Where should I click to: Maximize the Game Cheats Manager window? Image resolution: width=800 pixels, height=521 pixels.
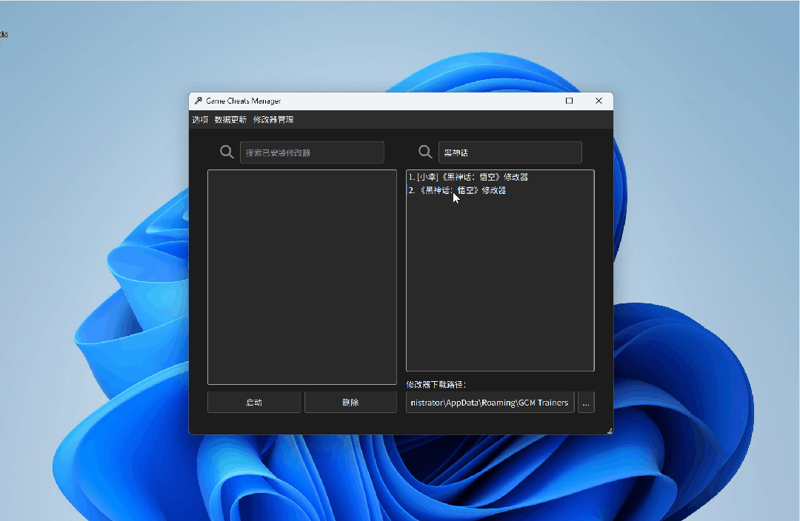(x=569, y=101)
